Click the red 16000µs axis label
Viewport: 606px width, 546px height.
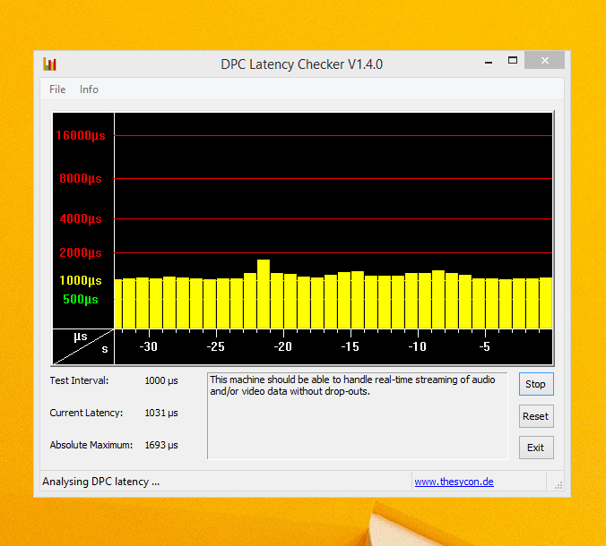(81, 136)
